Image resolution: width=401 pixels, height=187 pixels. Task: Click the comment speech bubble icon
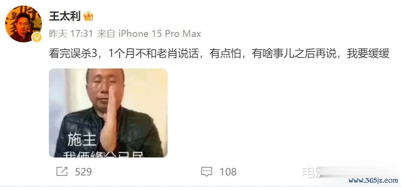[x=206, y=172]
